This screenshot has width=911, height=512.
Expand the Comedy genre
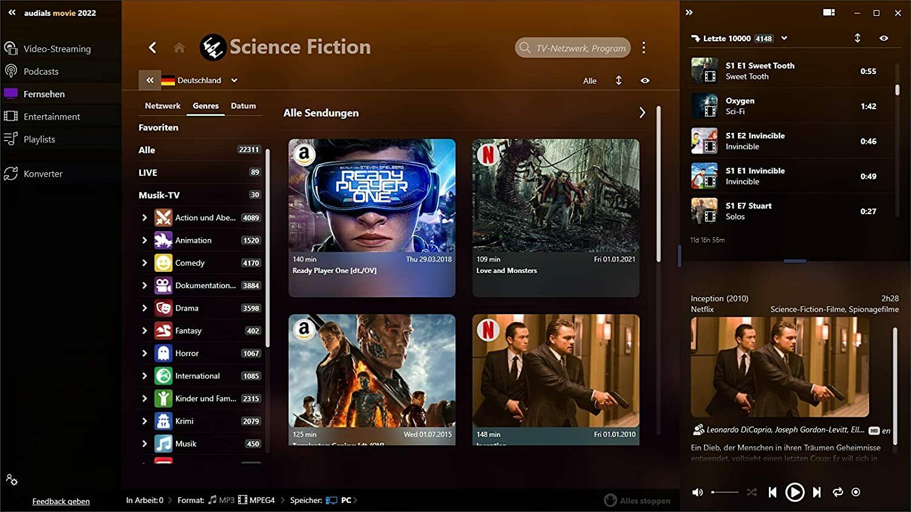tap(145, 263)
